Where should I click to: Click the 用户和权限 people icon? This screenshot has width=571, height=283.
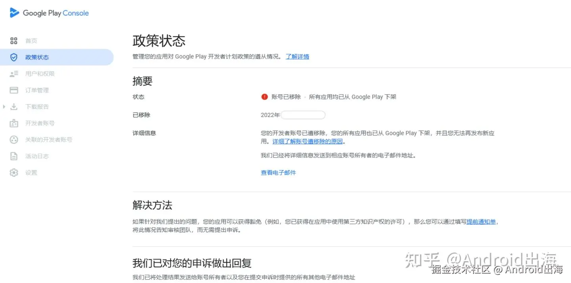click(14, 74)
